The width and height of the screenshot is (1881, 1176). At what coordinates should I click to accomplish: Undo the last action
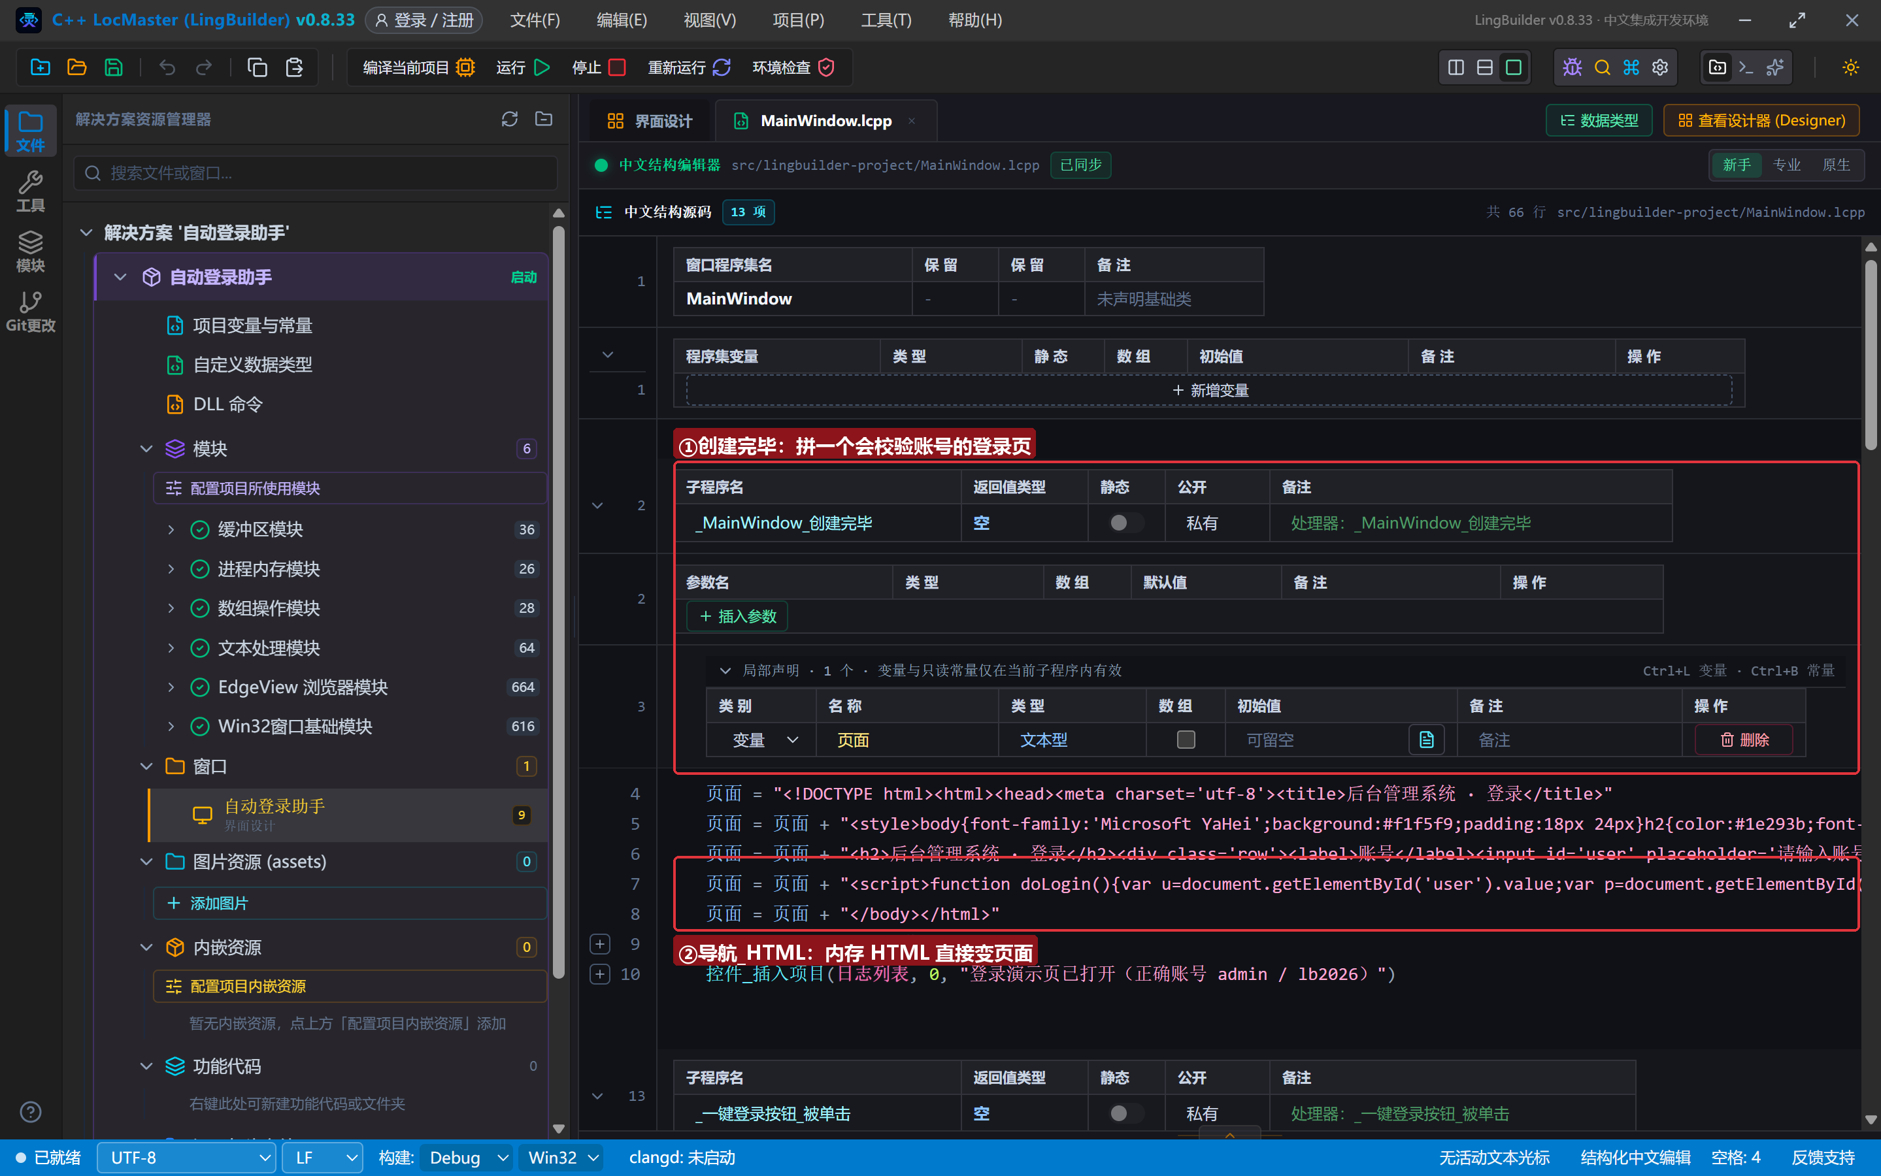click(167, 68)
